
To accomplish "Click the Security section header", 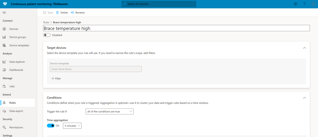I will point(7,119).
